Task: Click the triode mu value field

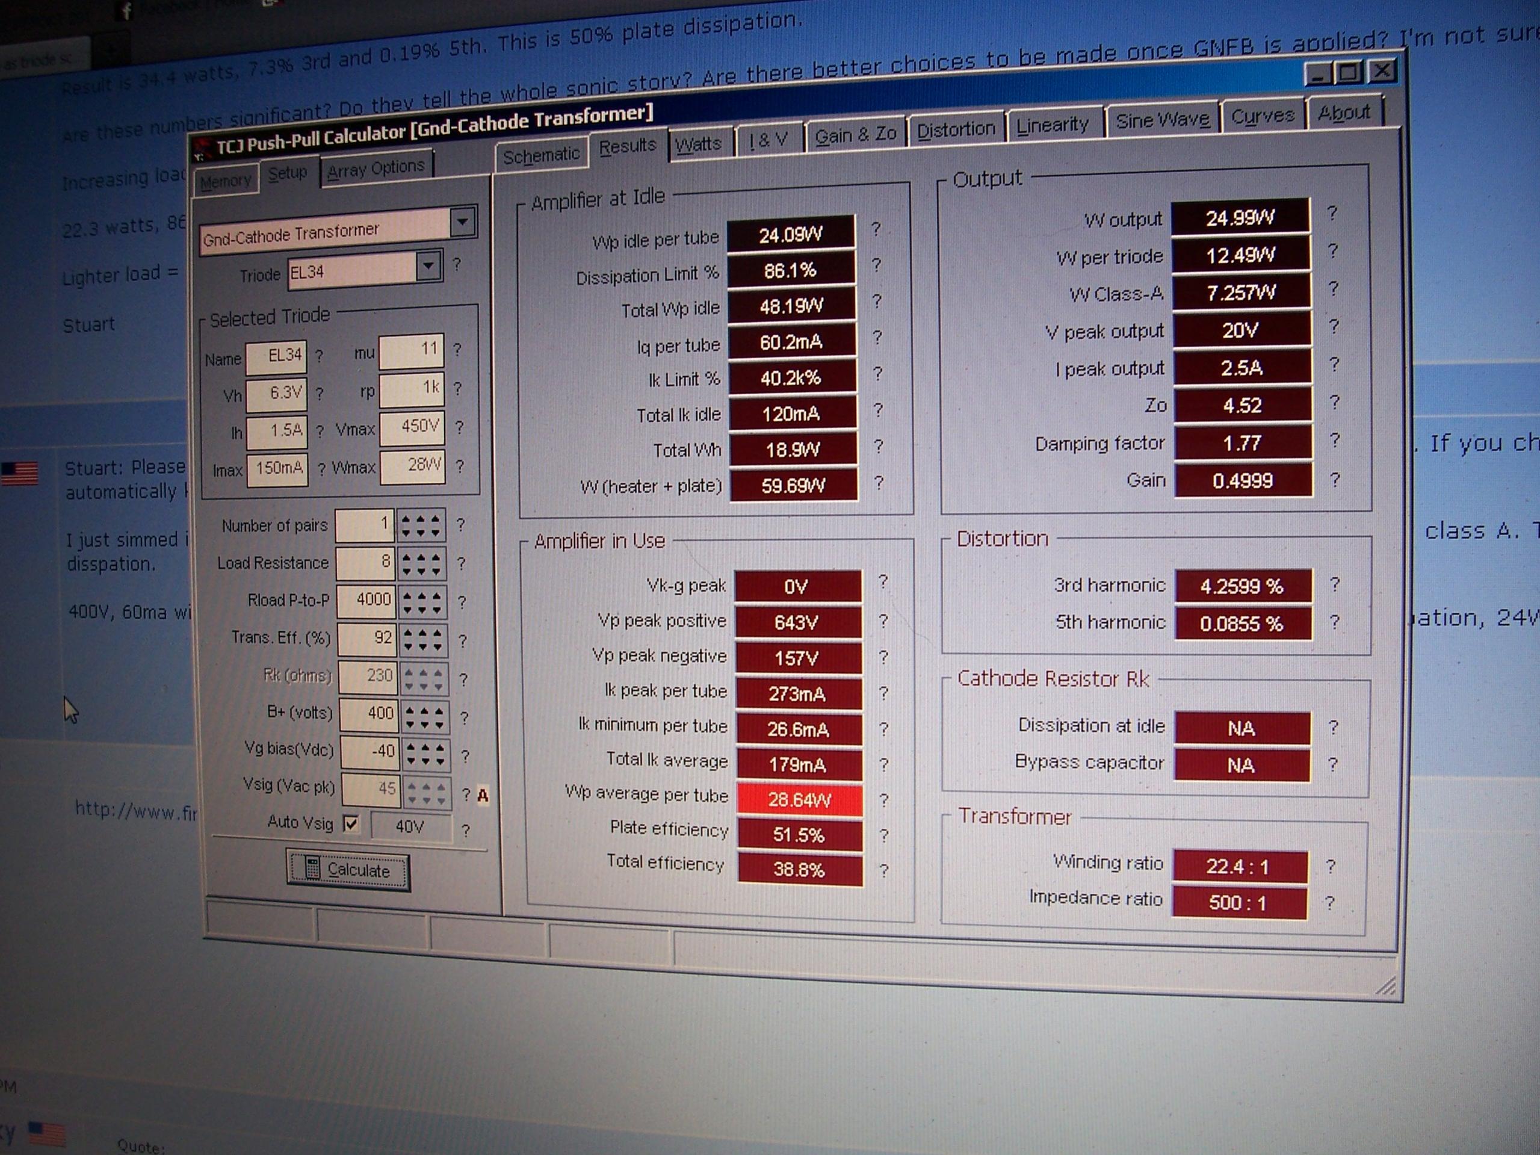Action: [x=411, y=350]
